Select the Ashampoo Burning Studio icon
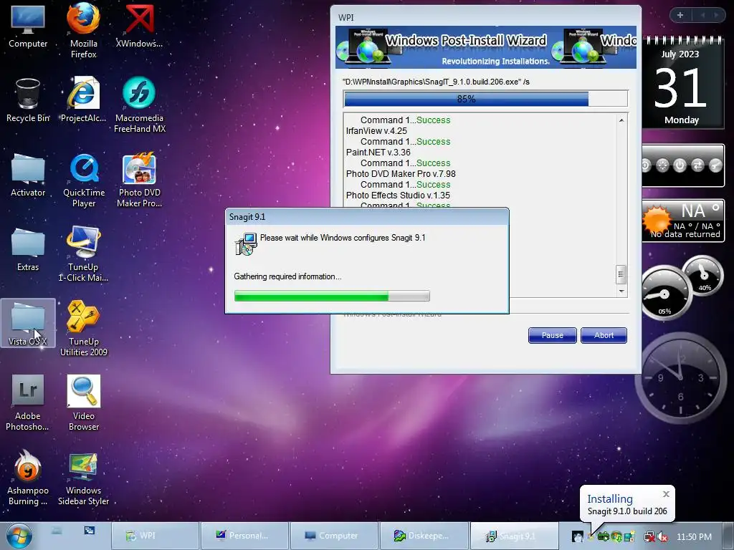The image size is (734, 550). [28, 477]
